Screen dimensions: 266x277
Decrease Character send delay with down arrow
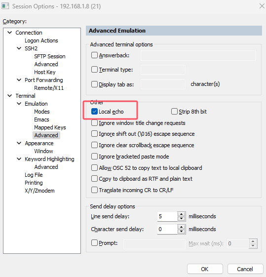click(181, 232)
